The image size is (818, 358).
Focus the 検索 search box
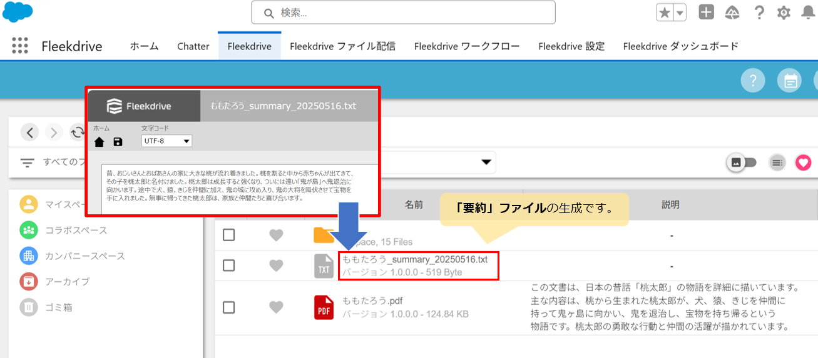[x=403, y=12]
